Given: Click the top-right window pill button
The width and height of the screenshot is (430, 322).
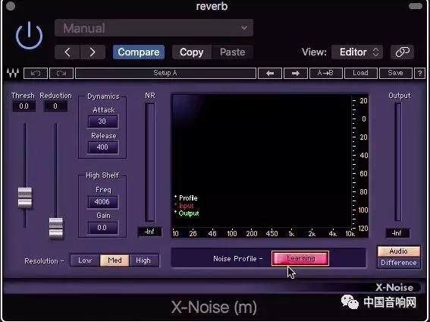Looking at the screenshot, I should point(415,6).
